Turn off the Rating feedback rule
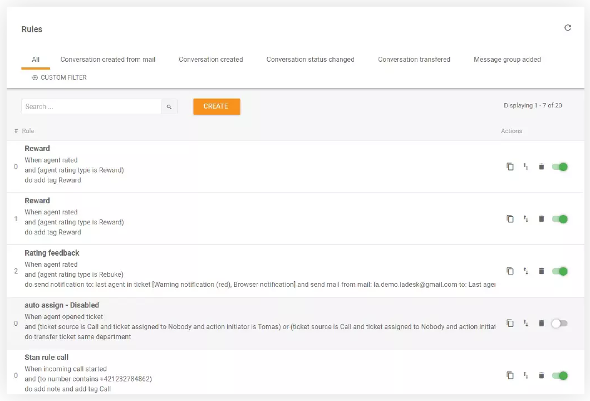Image resolution: width=590 pixels, height=401 pixels. (559, 271)
